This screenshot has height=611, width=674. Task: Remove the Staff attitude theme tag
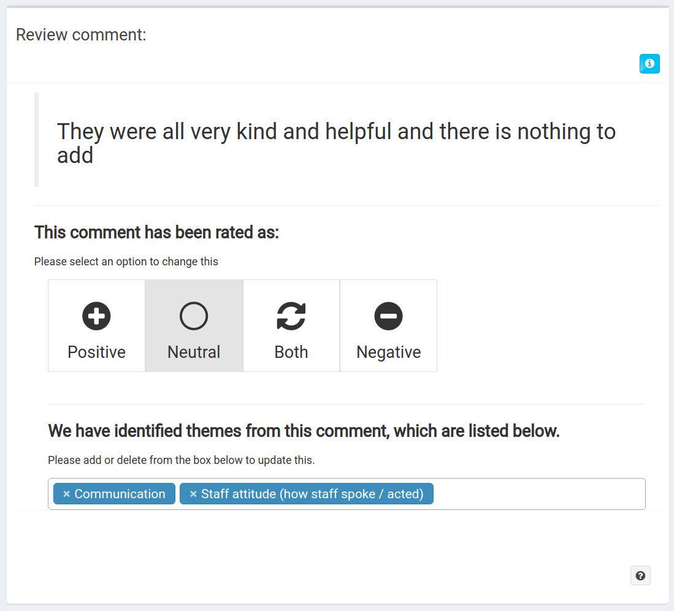click(193, 494)
